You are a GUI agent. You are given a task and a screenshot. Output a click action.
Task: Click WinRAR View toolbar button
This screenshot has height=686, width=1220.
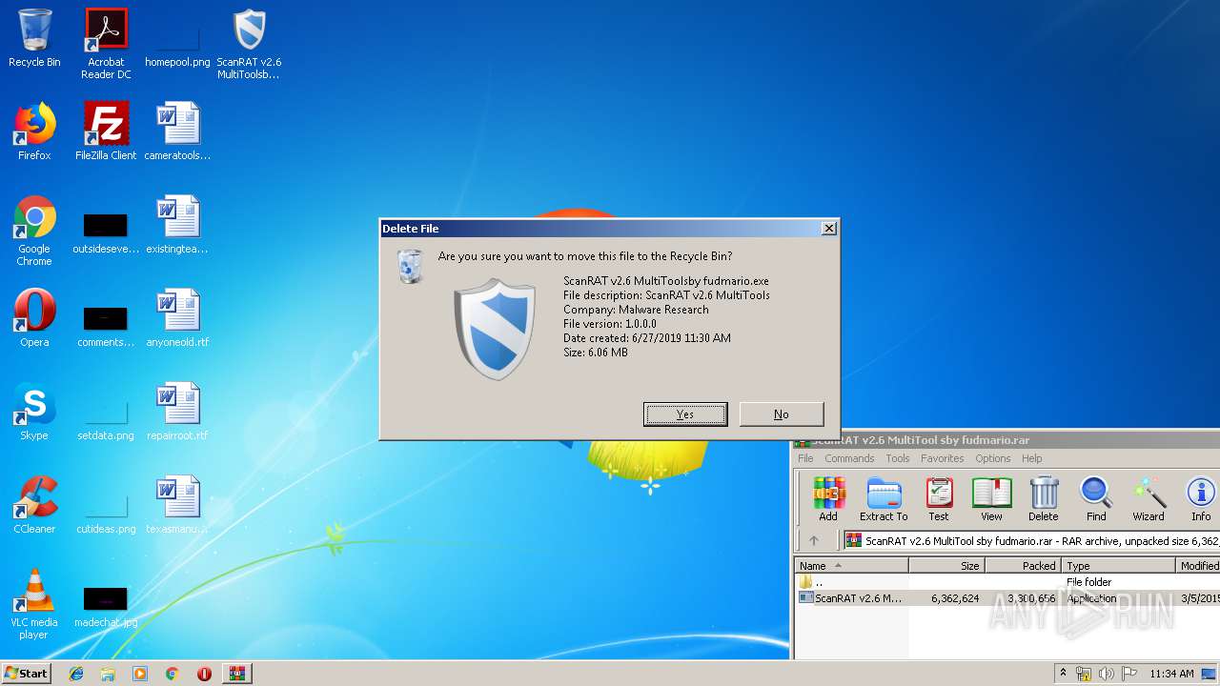[991, 499]
